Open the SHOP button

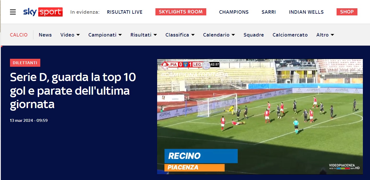click(x=347, y=12)
